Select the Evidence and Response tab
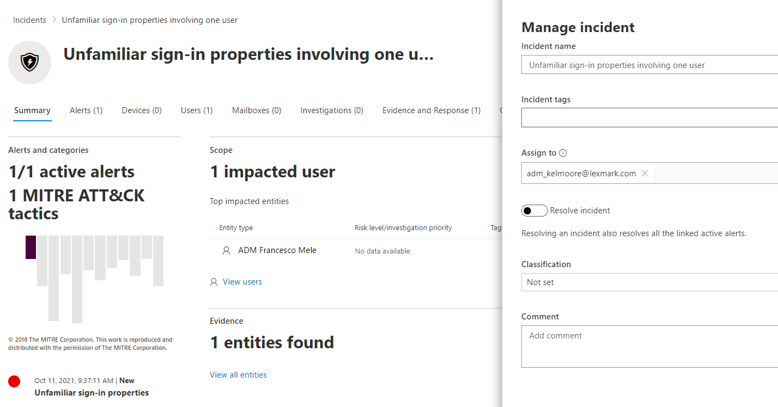778x407 pixels. tap(431, 110)
